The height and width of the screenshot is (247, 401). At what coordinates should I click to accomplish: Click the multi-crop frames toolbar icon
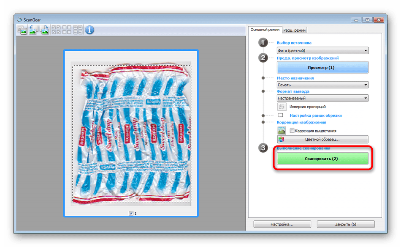coord(78,30)
